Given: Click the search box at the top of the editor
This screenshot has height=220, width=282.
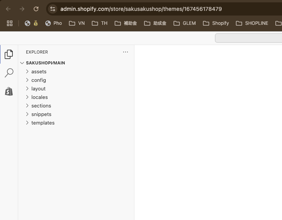Looking at the screenshot, I should (249, 38).
